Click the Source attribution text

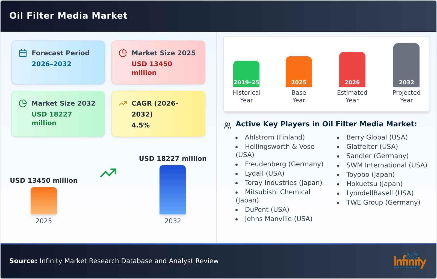click(x=114, y=261)
